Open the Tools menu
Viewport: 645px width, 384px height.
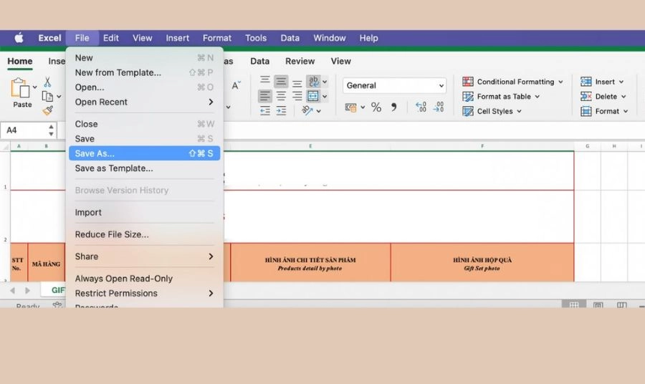click(x=256, y=38)
